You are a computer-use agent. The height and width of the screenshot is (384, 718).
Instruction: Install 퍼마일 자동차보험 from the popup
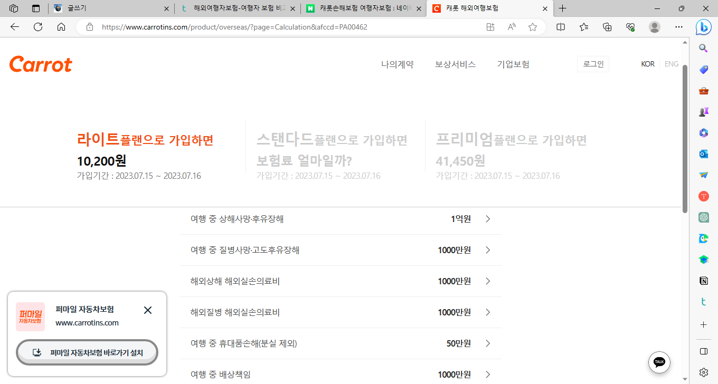pos(87,352)
